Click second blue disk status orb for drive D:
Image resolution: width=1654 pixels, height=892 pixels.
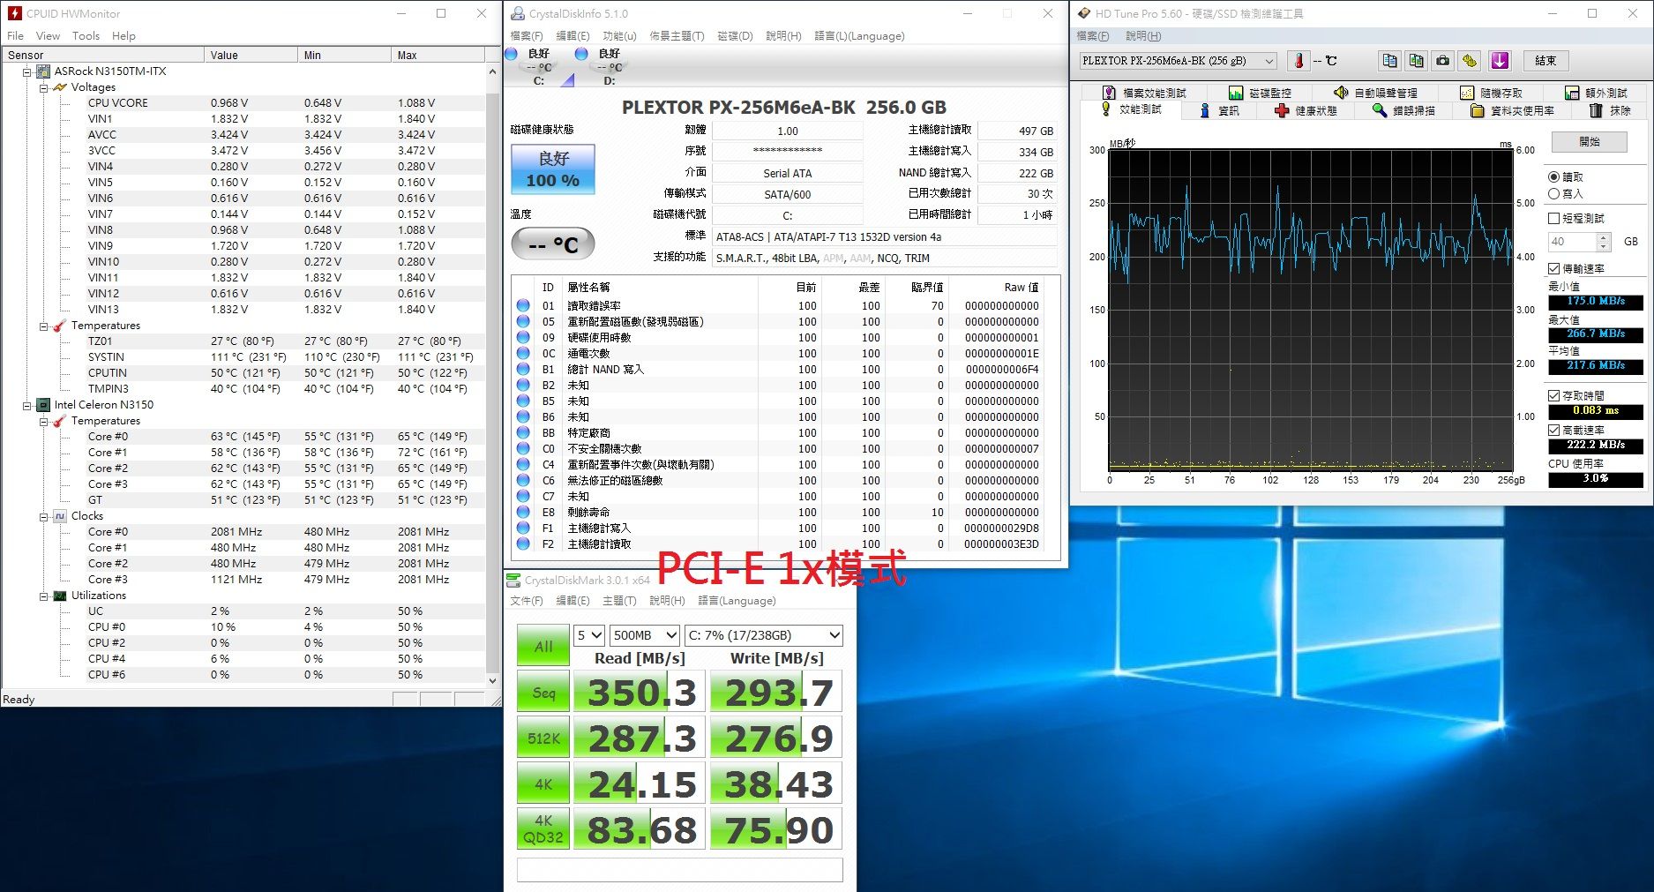(x=581, y=54)
